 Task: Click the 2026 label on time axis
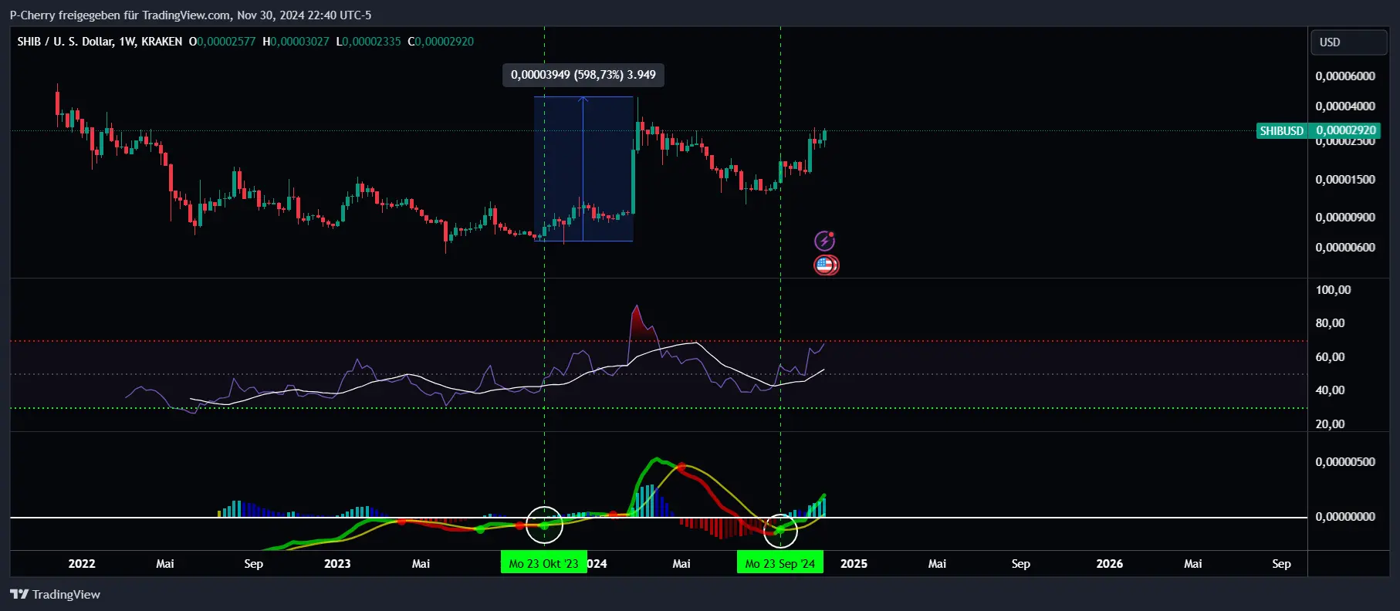1110,564
